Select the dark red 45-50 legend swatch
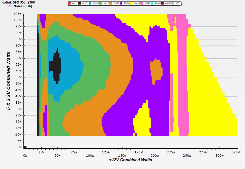This screenshot has height=169, width=245. 162,4
